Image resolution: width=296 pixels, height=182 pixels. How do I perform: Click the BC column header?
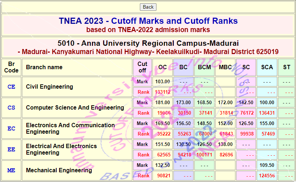[183, 67]
